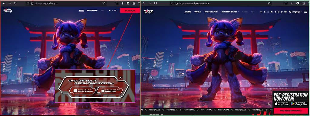Open tracking protection shield in tokyo-beast.com window

[x=172, y=3]
